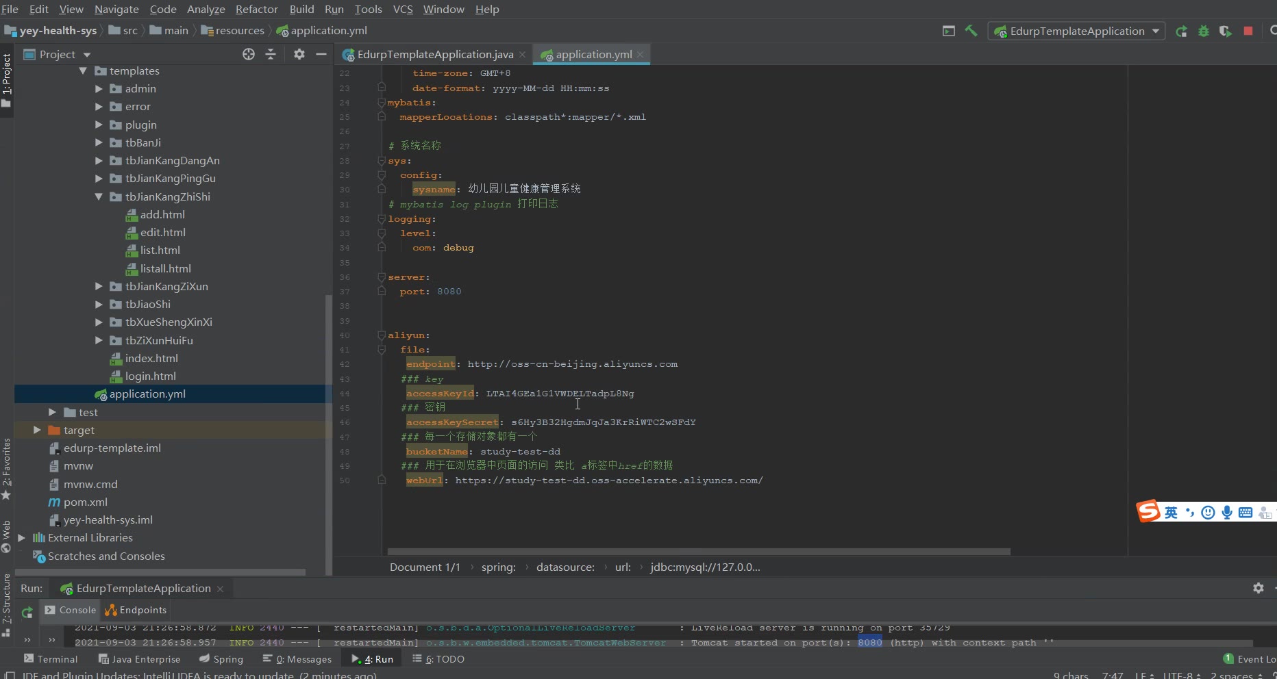Close the application.yml editor tab
Viewport: 1277px width, 679px height.
[640, 55]
